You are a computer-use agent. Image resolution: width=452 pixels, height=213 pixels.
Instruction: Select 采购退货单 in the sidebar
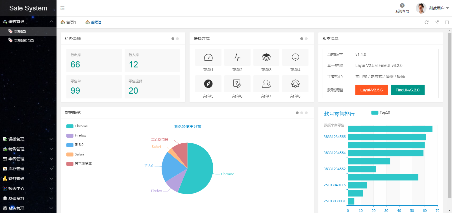tap(24, 41)
